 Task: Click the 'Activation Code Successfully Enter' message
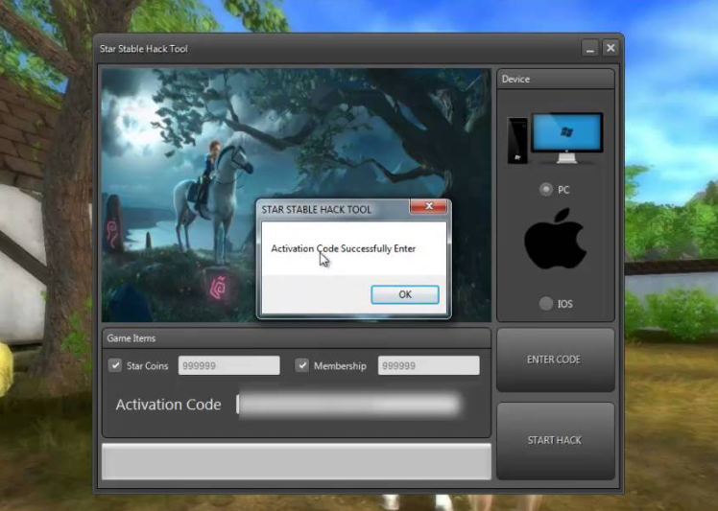[x=344, y=249]
